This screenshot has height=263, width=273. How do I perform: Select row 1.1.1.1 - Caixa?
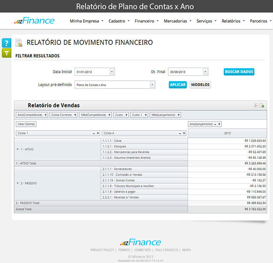pos(144,141)
